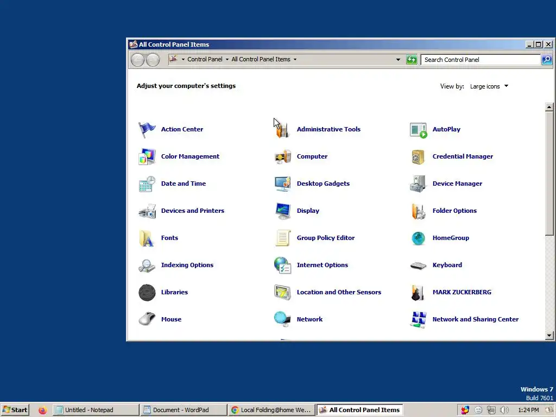Open the Action Center flag icon
Viewport: 556px width, 417px height.
click(x=147, y=129)
